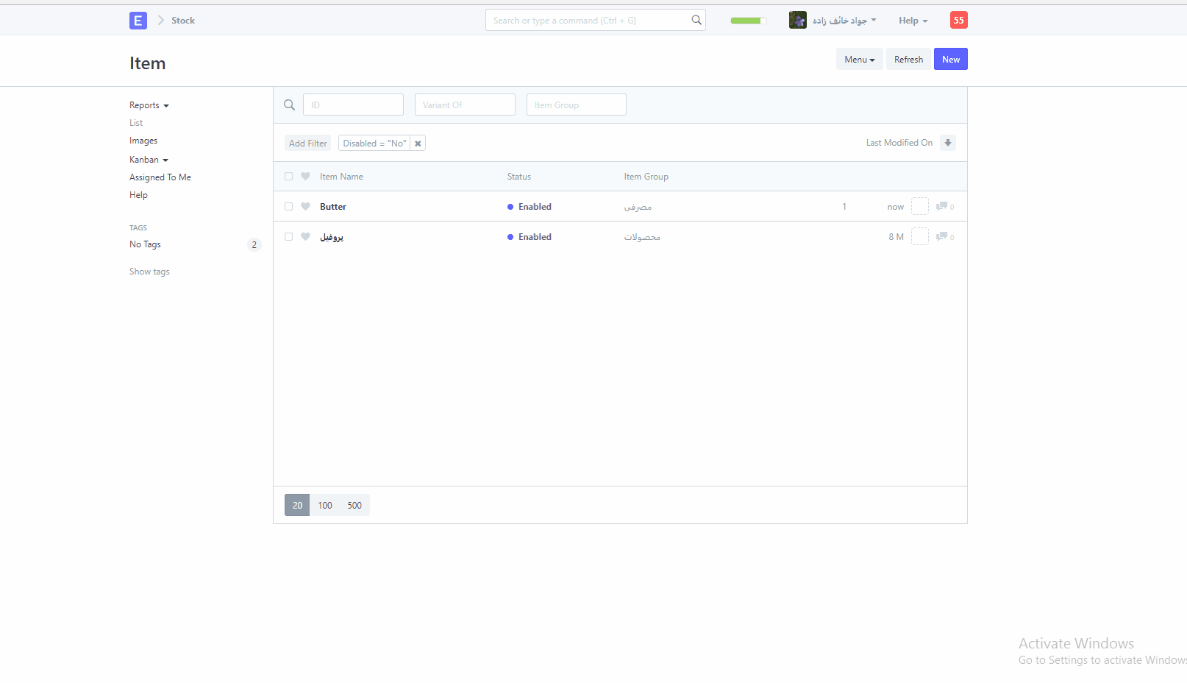1187x683 pixels.
Task: Focus the Item Group filter field
Action: pos(577,105)
